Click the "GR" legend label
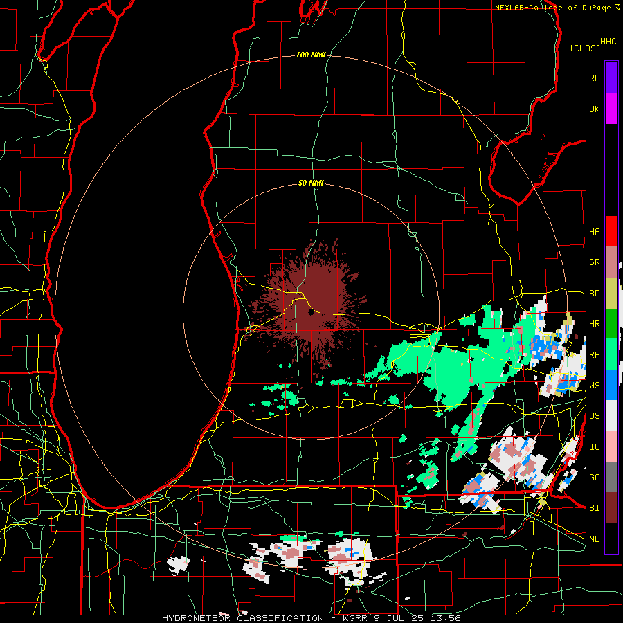The image size is (623, 623). pyautogui.click(x=594, y=262)
